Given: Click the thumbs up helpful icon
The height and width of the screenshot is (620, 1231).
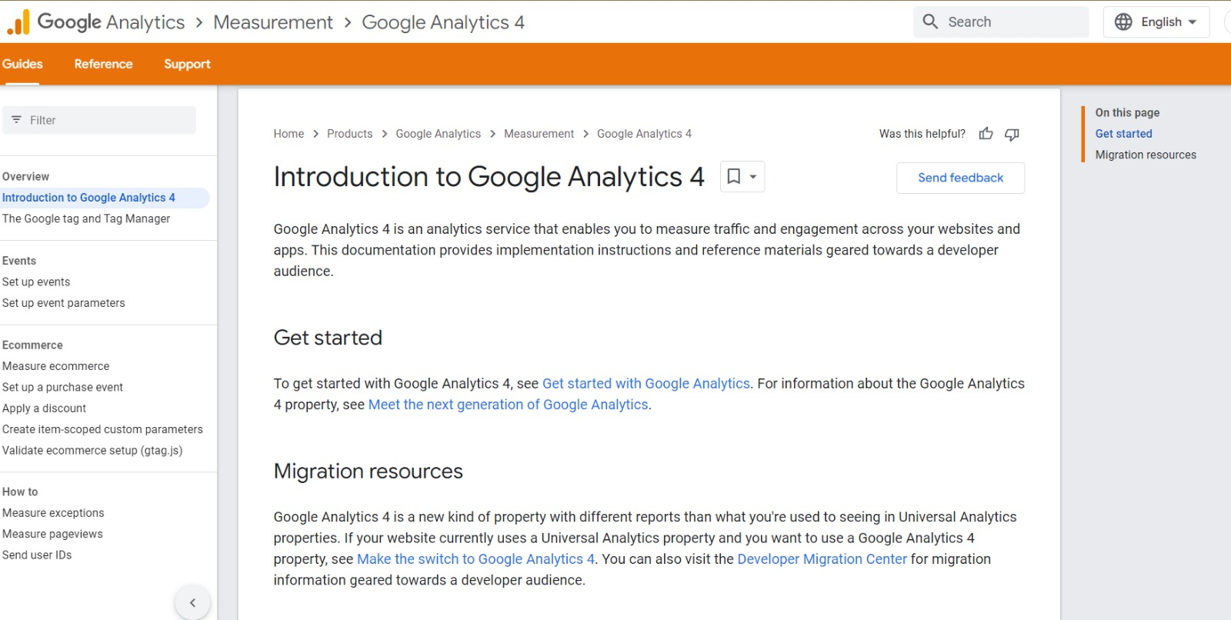Looking at the screenshot, I should pos(986,134).
